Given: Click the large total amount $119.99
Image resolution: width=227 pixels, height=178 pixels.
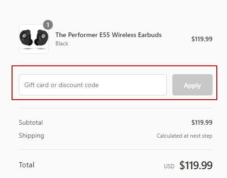Looking at the screenshot, I should tap(196, 165).
